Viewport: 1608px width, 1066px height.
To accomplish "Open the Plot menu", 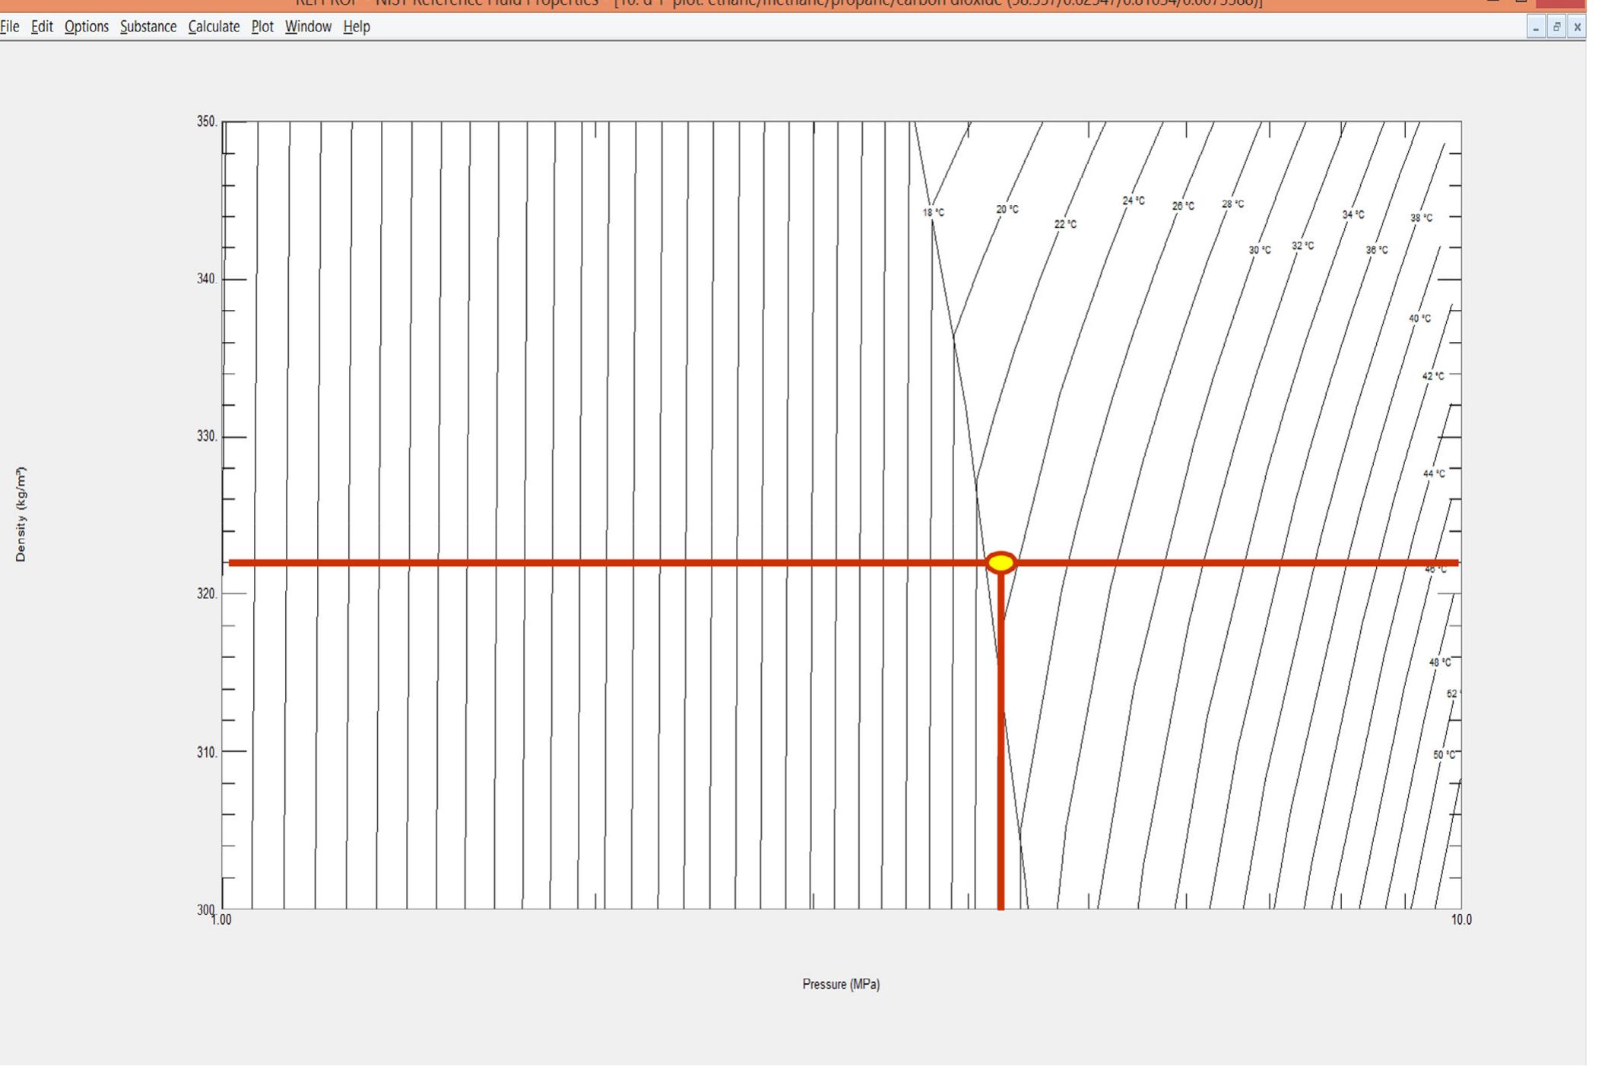I will point(262,27).
